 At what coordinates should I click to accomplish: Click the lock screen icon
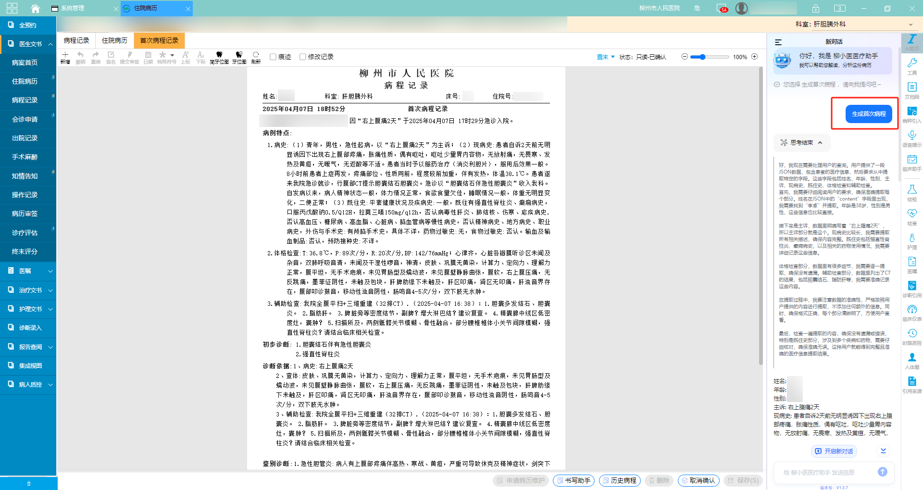[816, 8]
